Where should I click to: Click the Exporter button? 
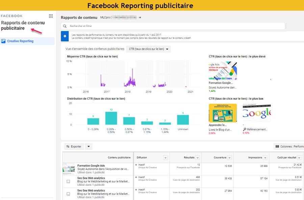tap(74, 146)
